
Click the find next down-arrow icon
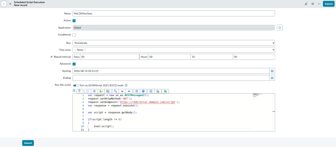point(122,91)
